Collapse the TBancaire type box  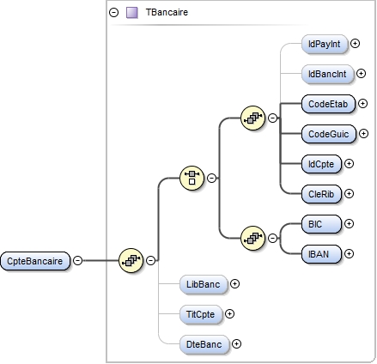[x=114, y=13]
